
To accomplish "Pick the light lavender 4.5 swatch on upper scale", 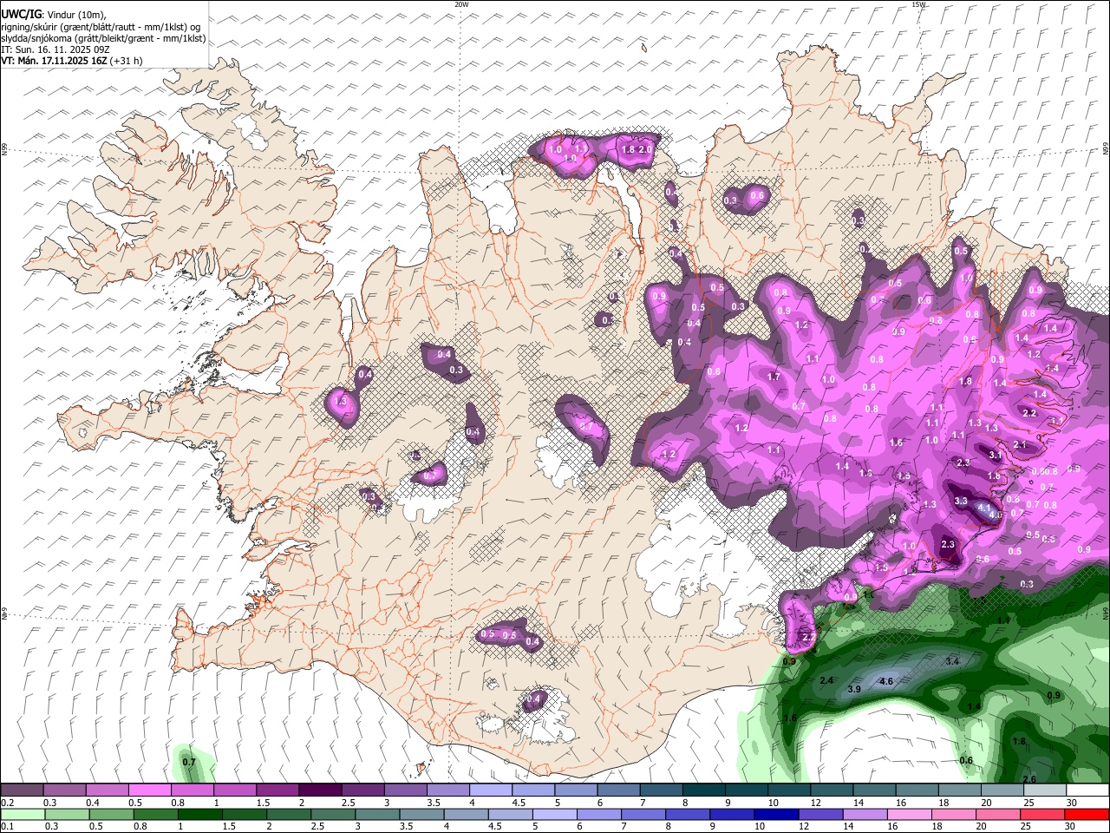I will click(x=532, y=790).
